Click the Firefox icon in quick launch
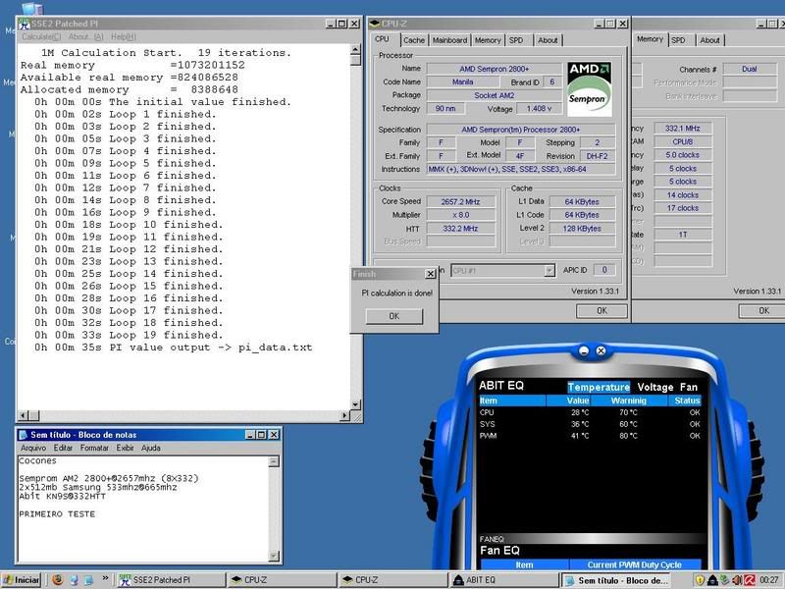785x589 pixels. click(x=58, y=580)
